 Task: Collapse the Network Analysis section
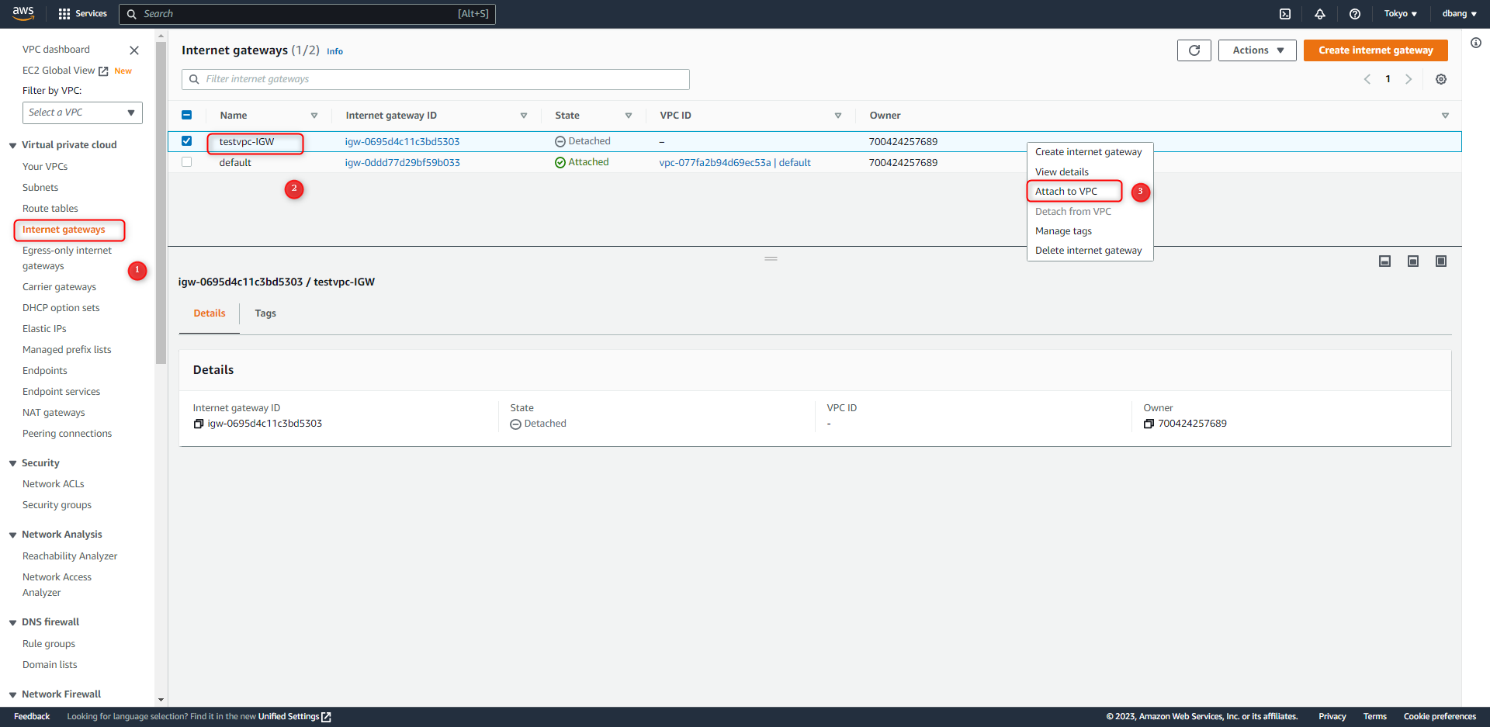pyautogui.click(x=12, y=535)
